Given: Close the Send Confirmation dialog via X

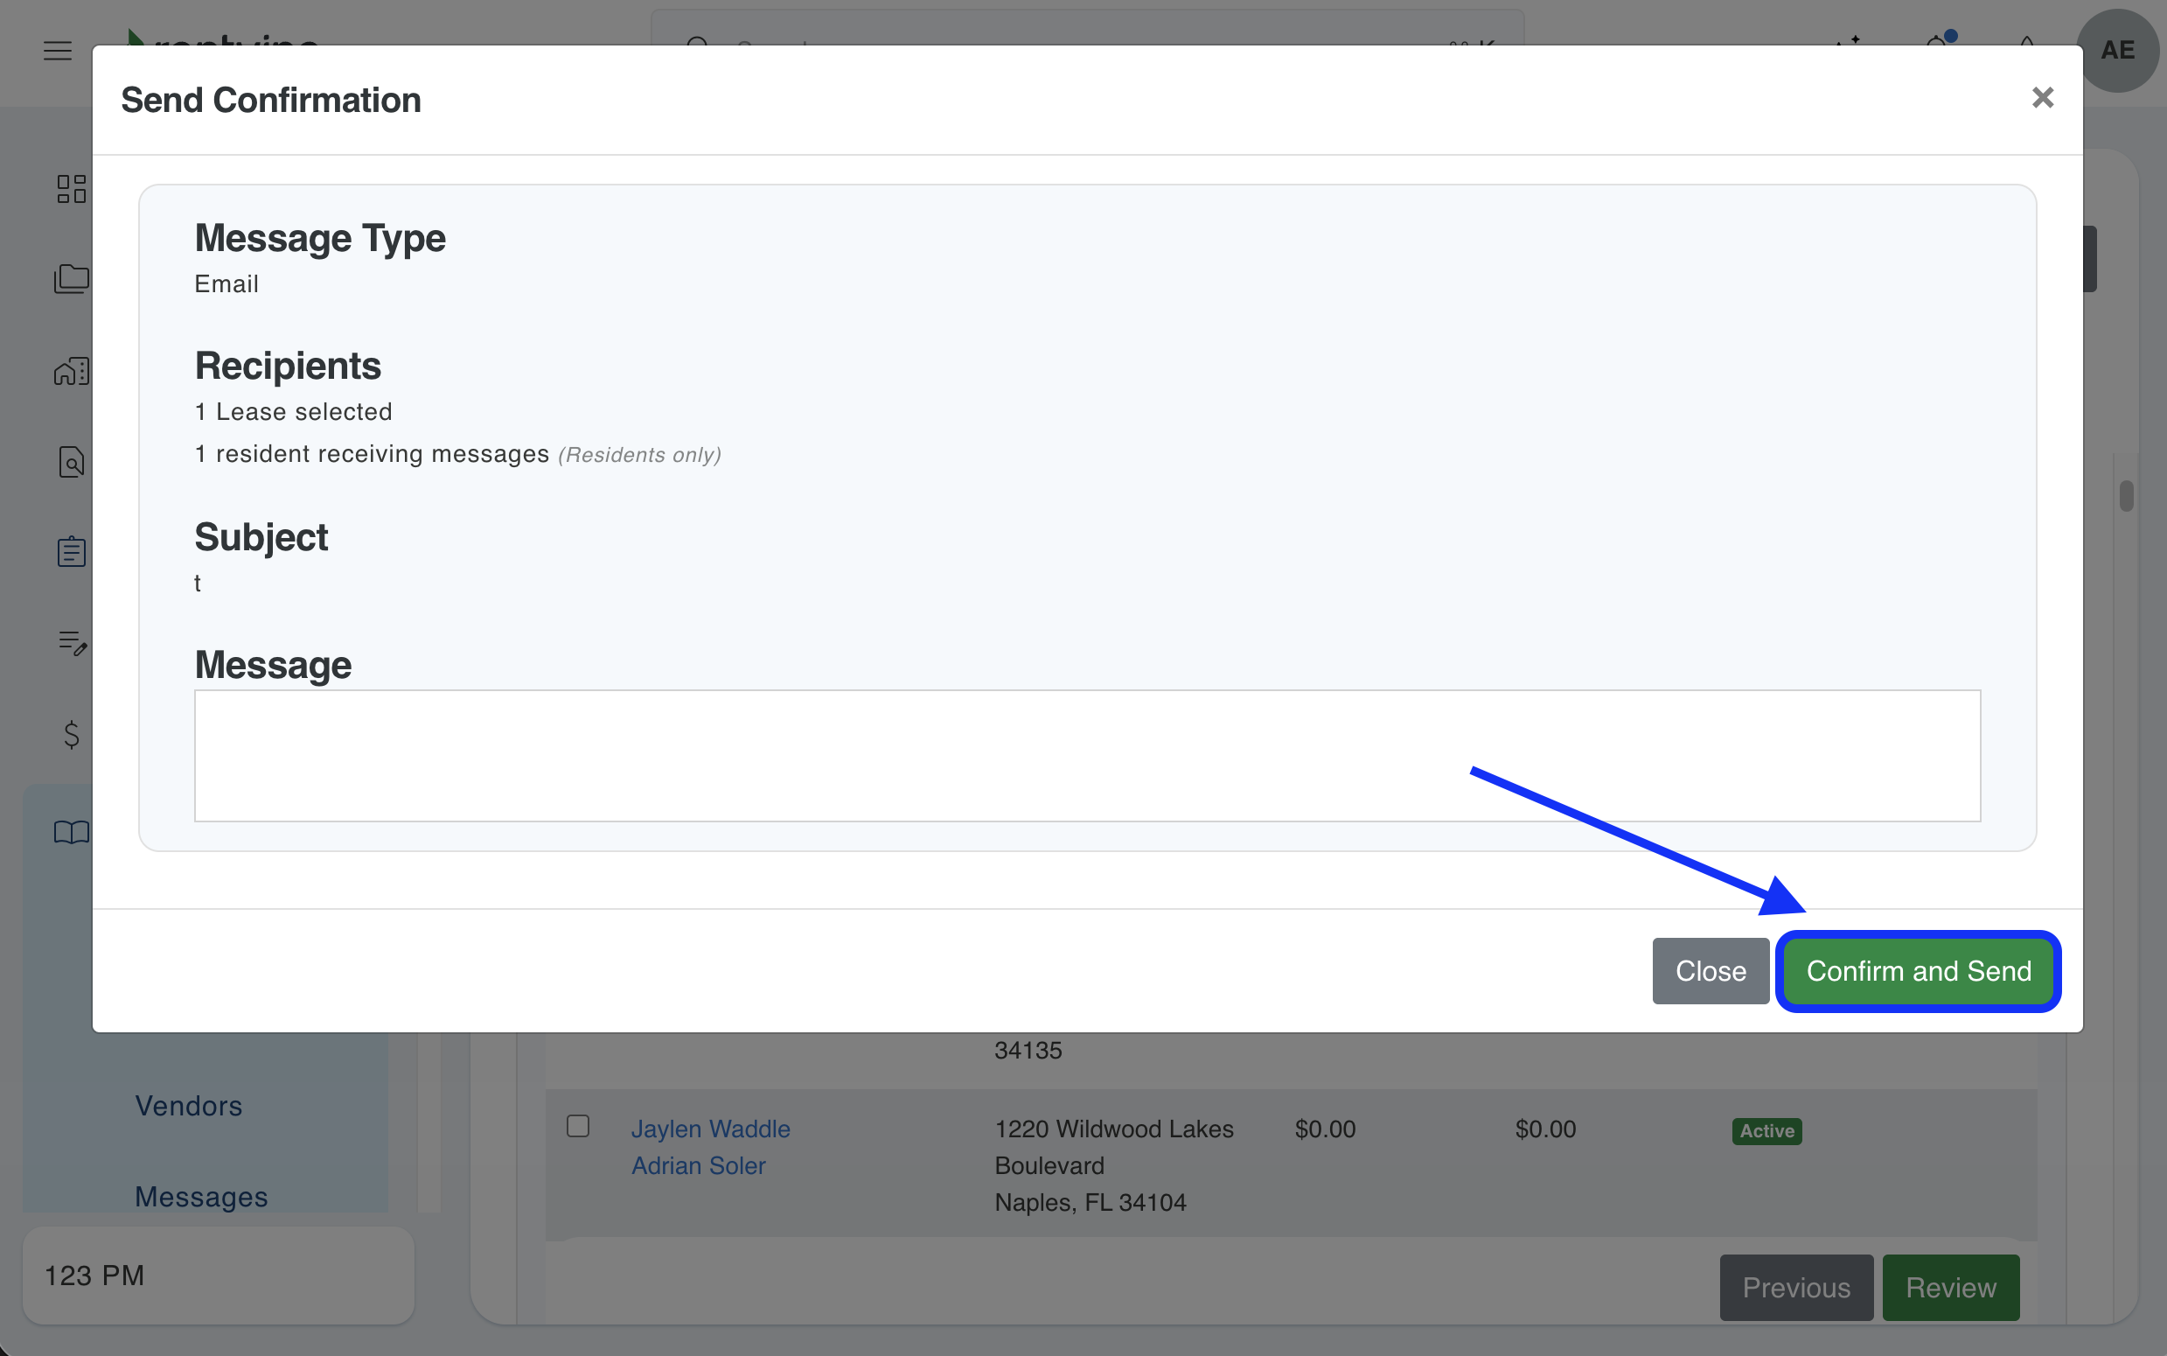Looking at the screenshot, I should pyautogui.click(x=2042, y=98).
